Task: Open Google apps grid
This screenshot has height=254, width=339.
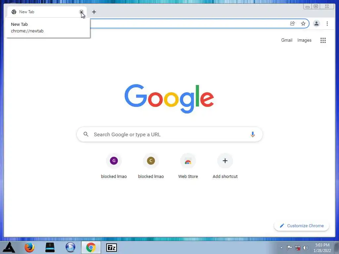Action: [x=323, y=40]
